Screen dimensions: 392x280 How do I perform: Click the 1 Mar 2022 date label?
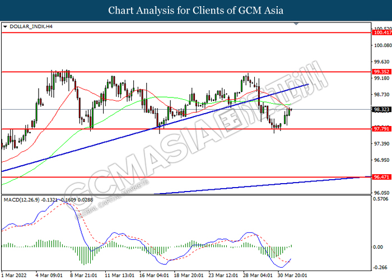tap(14, 276)
